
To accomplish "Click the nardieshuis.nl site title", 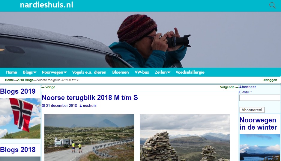I will [46, 5].
